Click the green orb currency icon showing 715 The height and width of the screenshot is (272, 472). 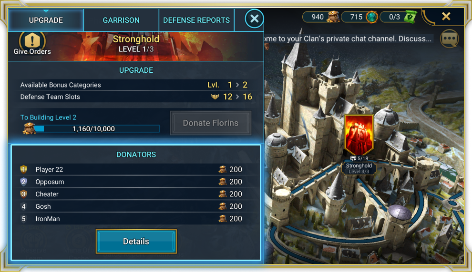[372, 17]
